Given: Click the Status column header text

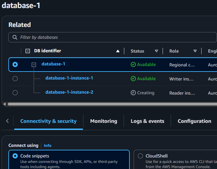Looking at the screenshot, I should pos(137,51).
